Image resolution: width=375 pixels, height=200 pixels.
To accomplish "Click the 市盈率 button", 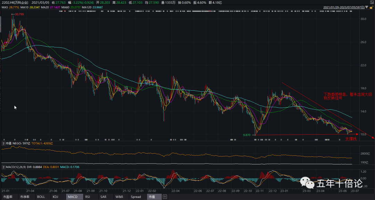I will 8,197.
